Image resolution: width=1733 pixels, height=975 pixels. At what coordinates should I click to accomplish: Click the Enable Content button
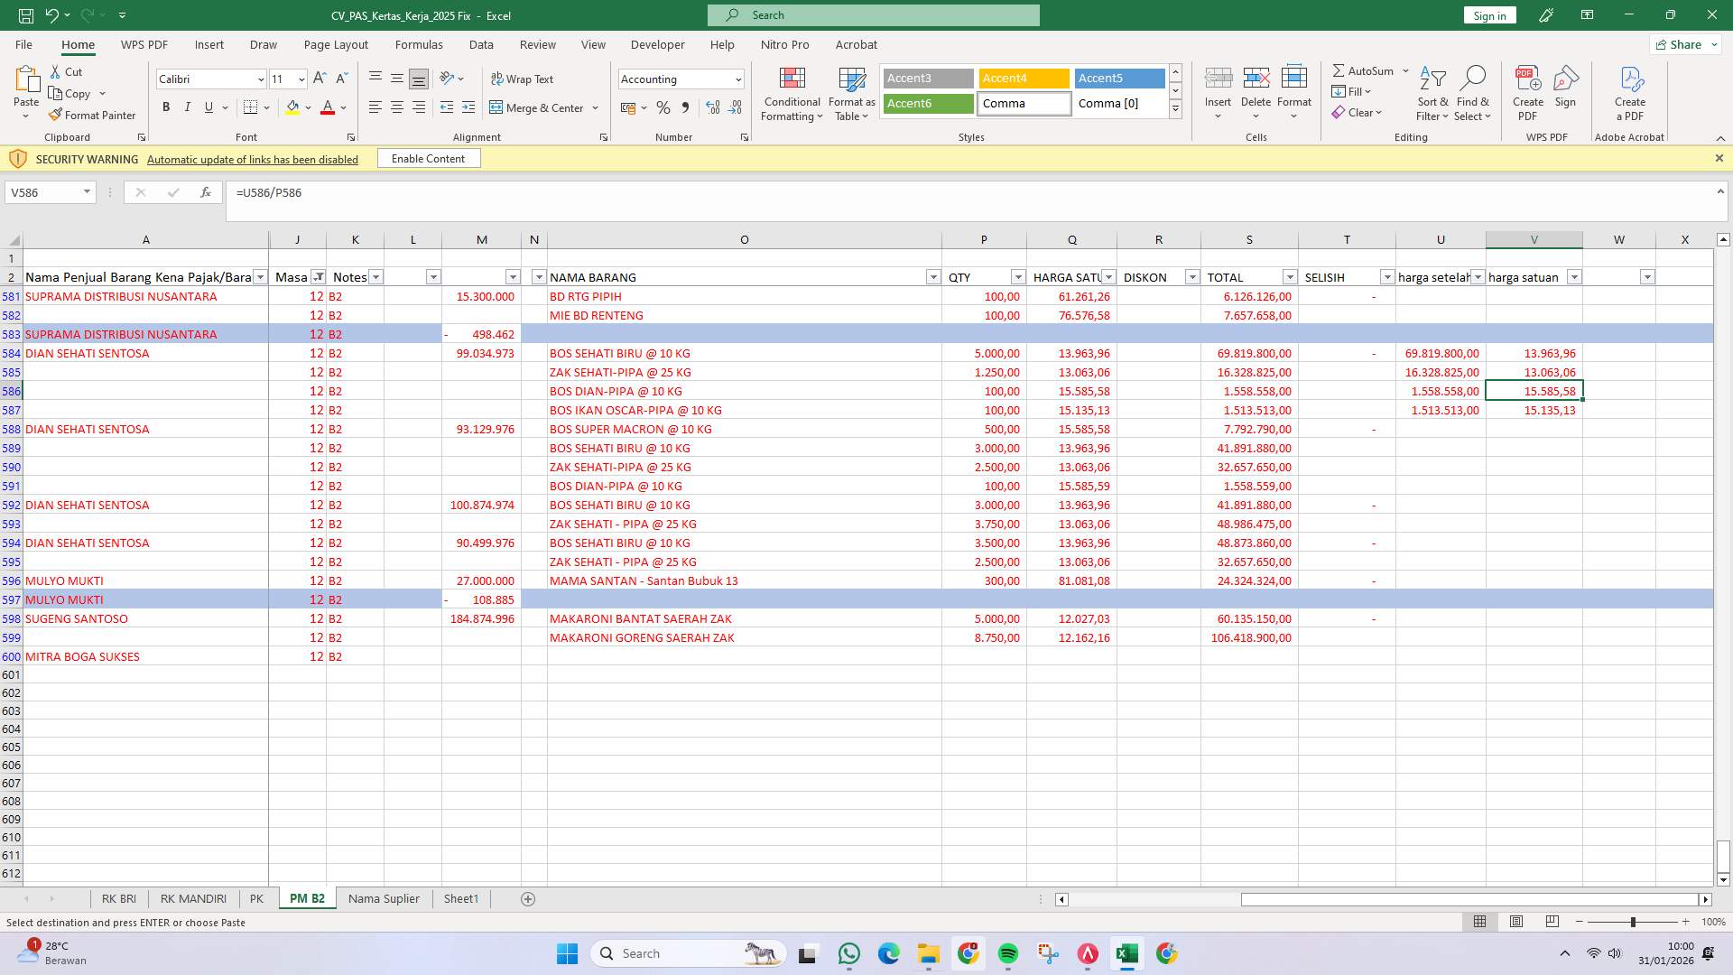coord(428,158)
